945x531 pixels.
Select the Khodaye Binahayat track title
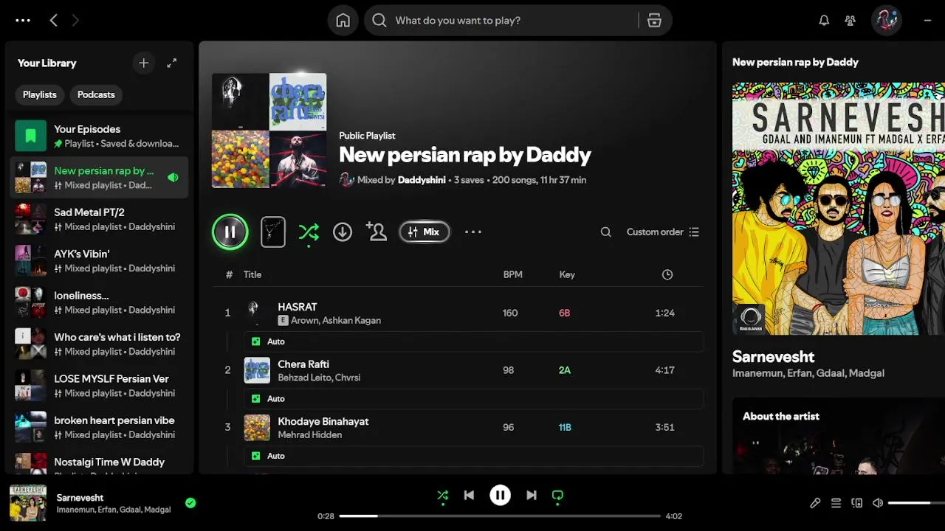pos(323,421)
